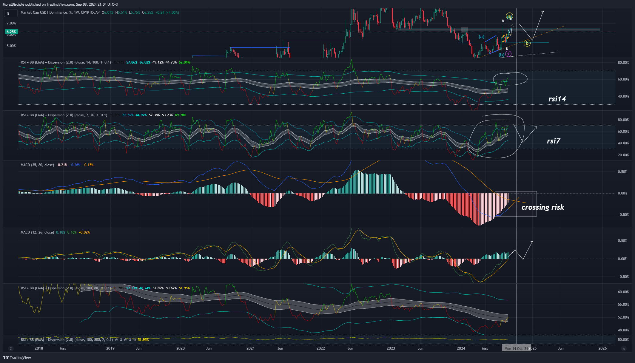The width and height of the screenshot is (635, 363).
Task: Click the 7.00% price axis label
Action: click(11, 23)
